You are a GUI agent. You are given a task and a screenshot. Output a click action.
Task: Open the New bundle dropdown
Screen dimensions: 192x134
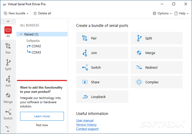click(16, 13)
